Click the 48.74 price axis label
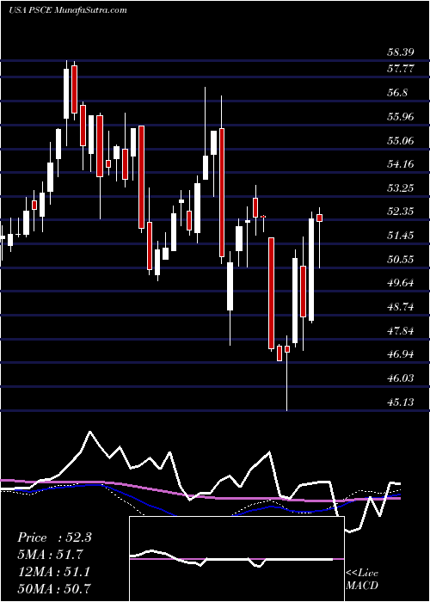This screenshot has height=602, width=430. (x=401, y=307)
